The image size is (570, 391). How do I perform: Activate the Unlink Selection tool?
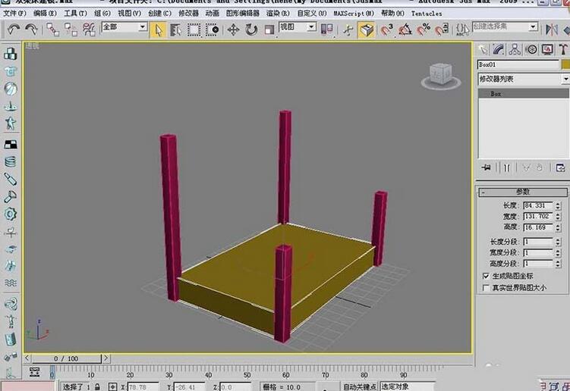point(71,30)
